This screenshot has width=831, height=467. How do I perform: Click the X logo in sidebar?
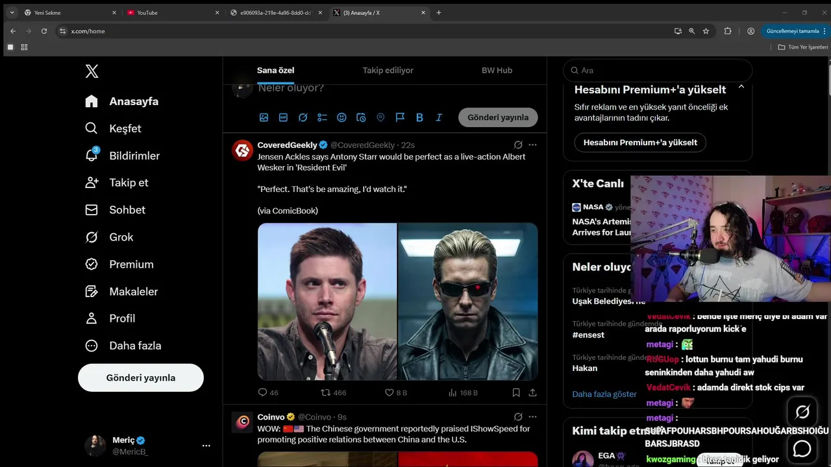click(x=92, y=71)
